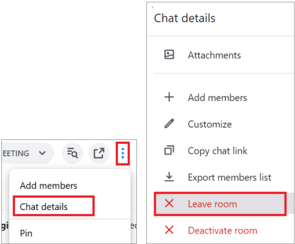Open Attachments text in Chat details panel

tap(214, 55)
